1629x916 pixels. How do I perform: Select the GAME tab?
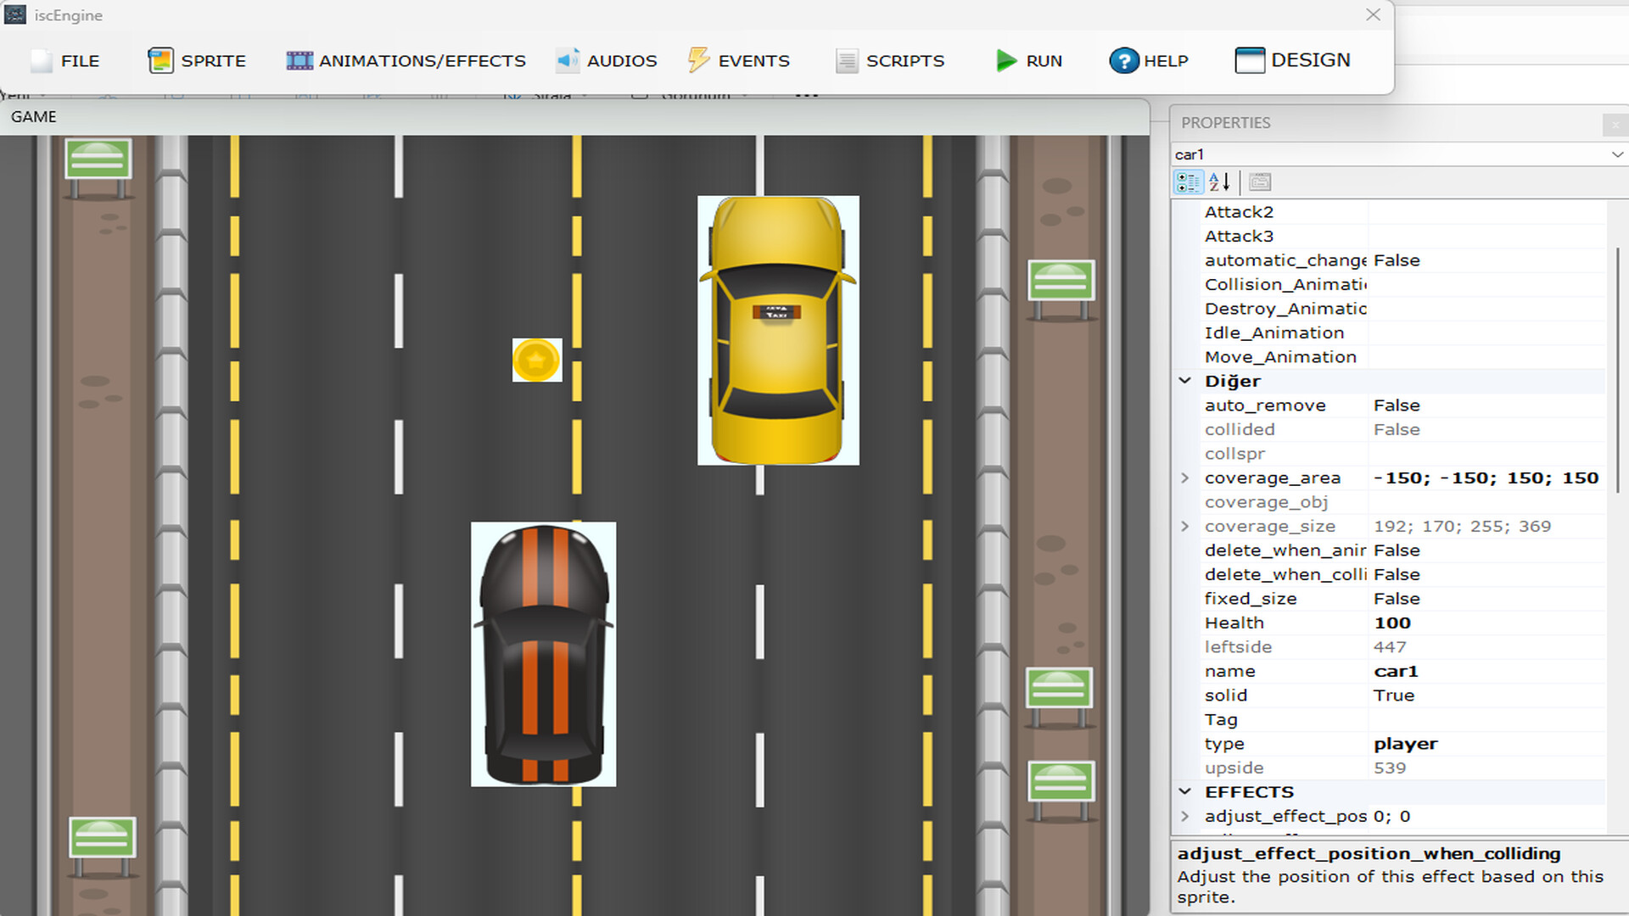(x=34, y=117)
